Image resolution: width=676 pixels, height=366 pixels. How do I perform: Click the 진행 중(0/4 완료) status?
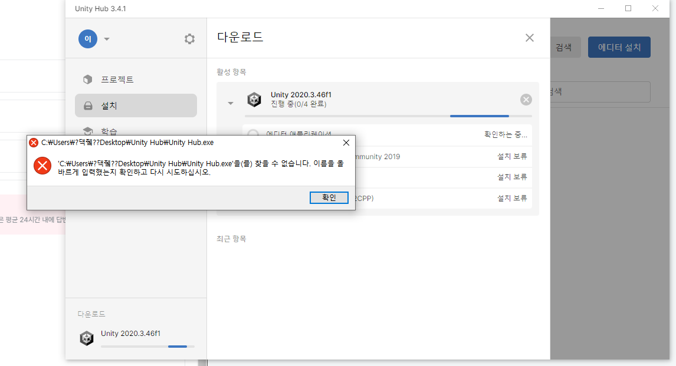[298, 104]
